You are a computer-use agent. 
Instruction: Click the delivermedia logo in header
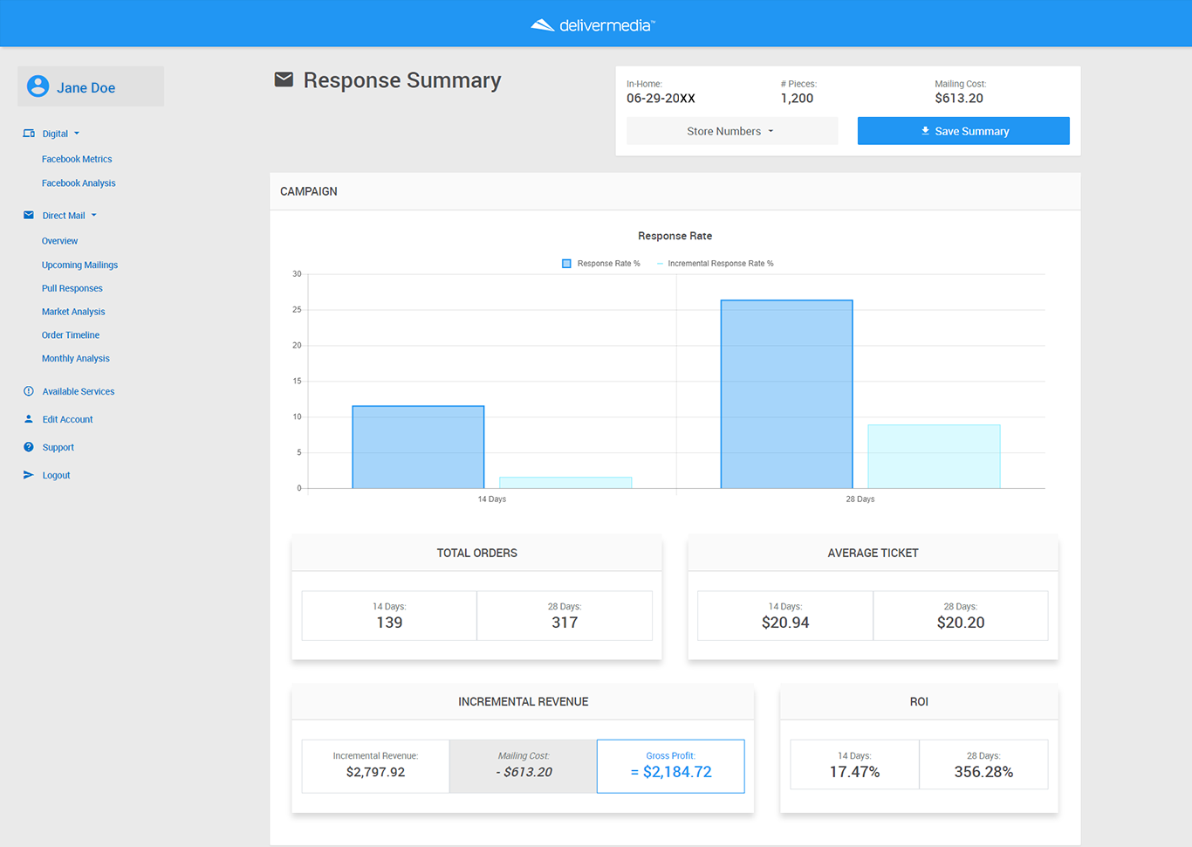tap(593, 25)
